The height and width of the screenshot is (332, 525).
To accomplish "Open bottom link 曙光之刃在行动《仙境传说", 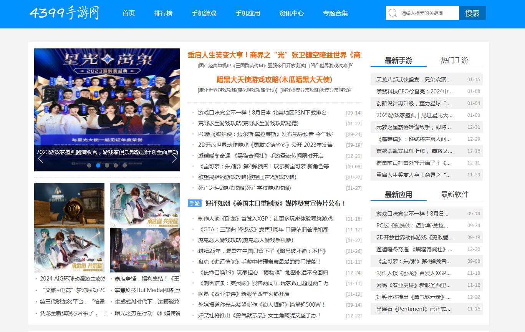I will tap(147, 313).
